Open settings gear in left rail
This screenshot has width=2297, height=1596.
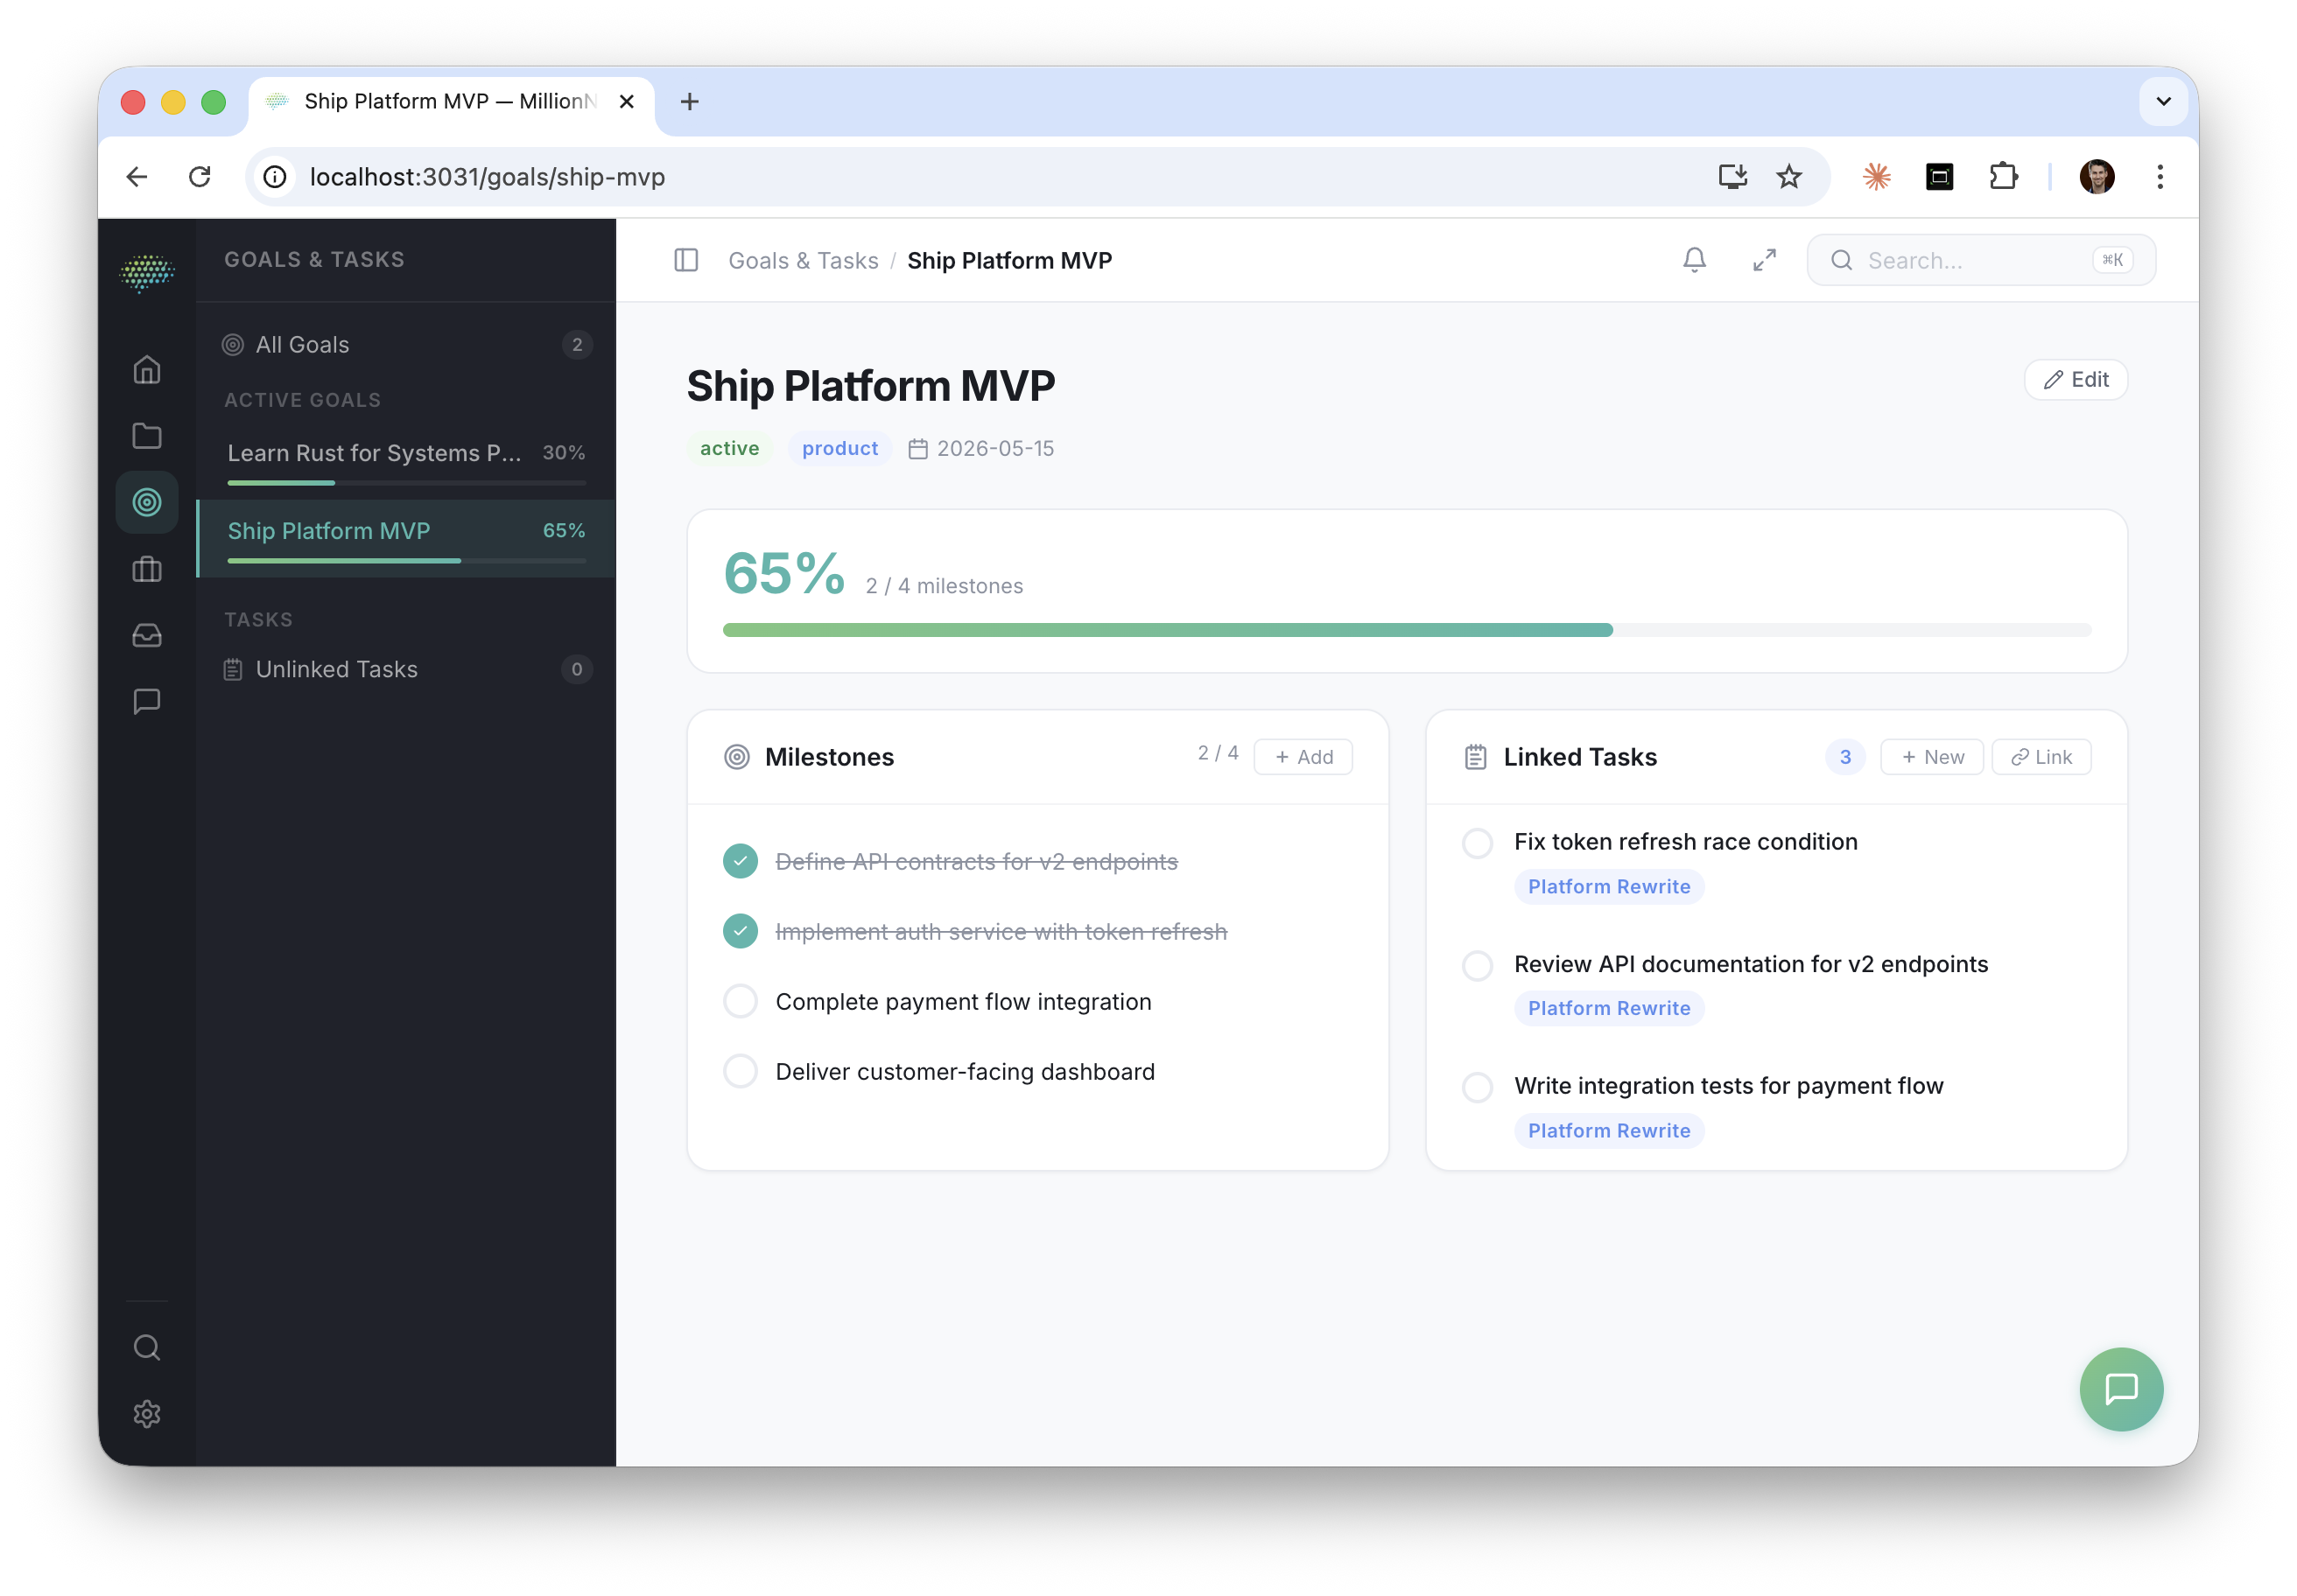tap(147, 1413)
